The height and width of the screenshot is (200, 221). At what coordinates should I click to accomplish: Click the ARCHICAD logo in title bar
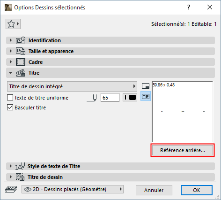coord(8,8)
